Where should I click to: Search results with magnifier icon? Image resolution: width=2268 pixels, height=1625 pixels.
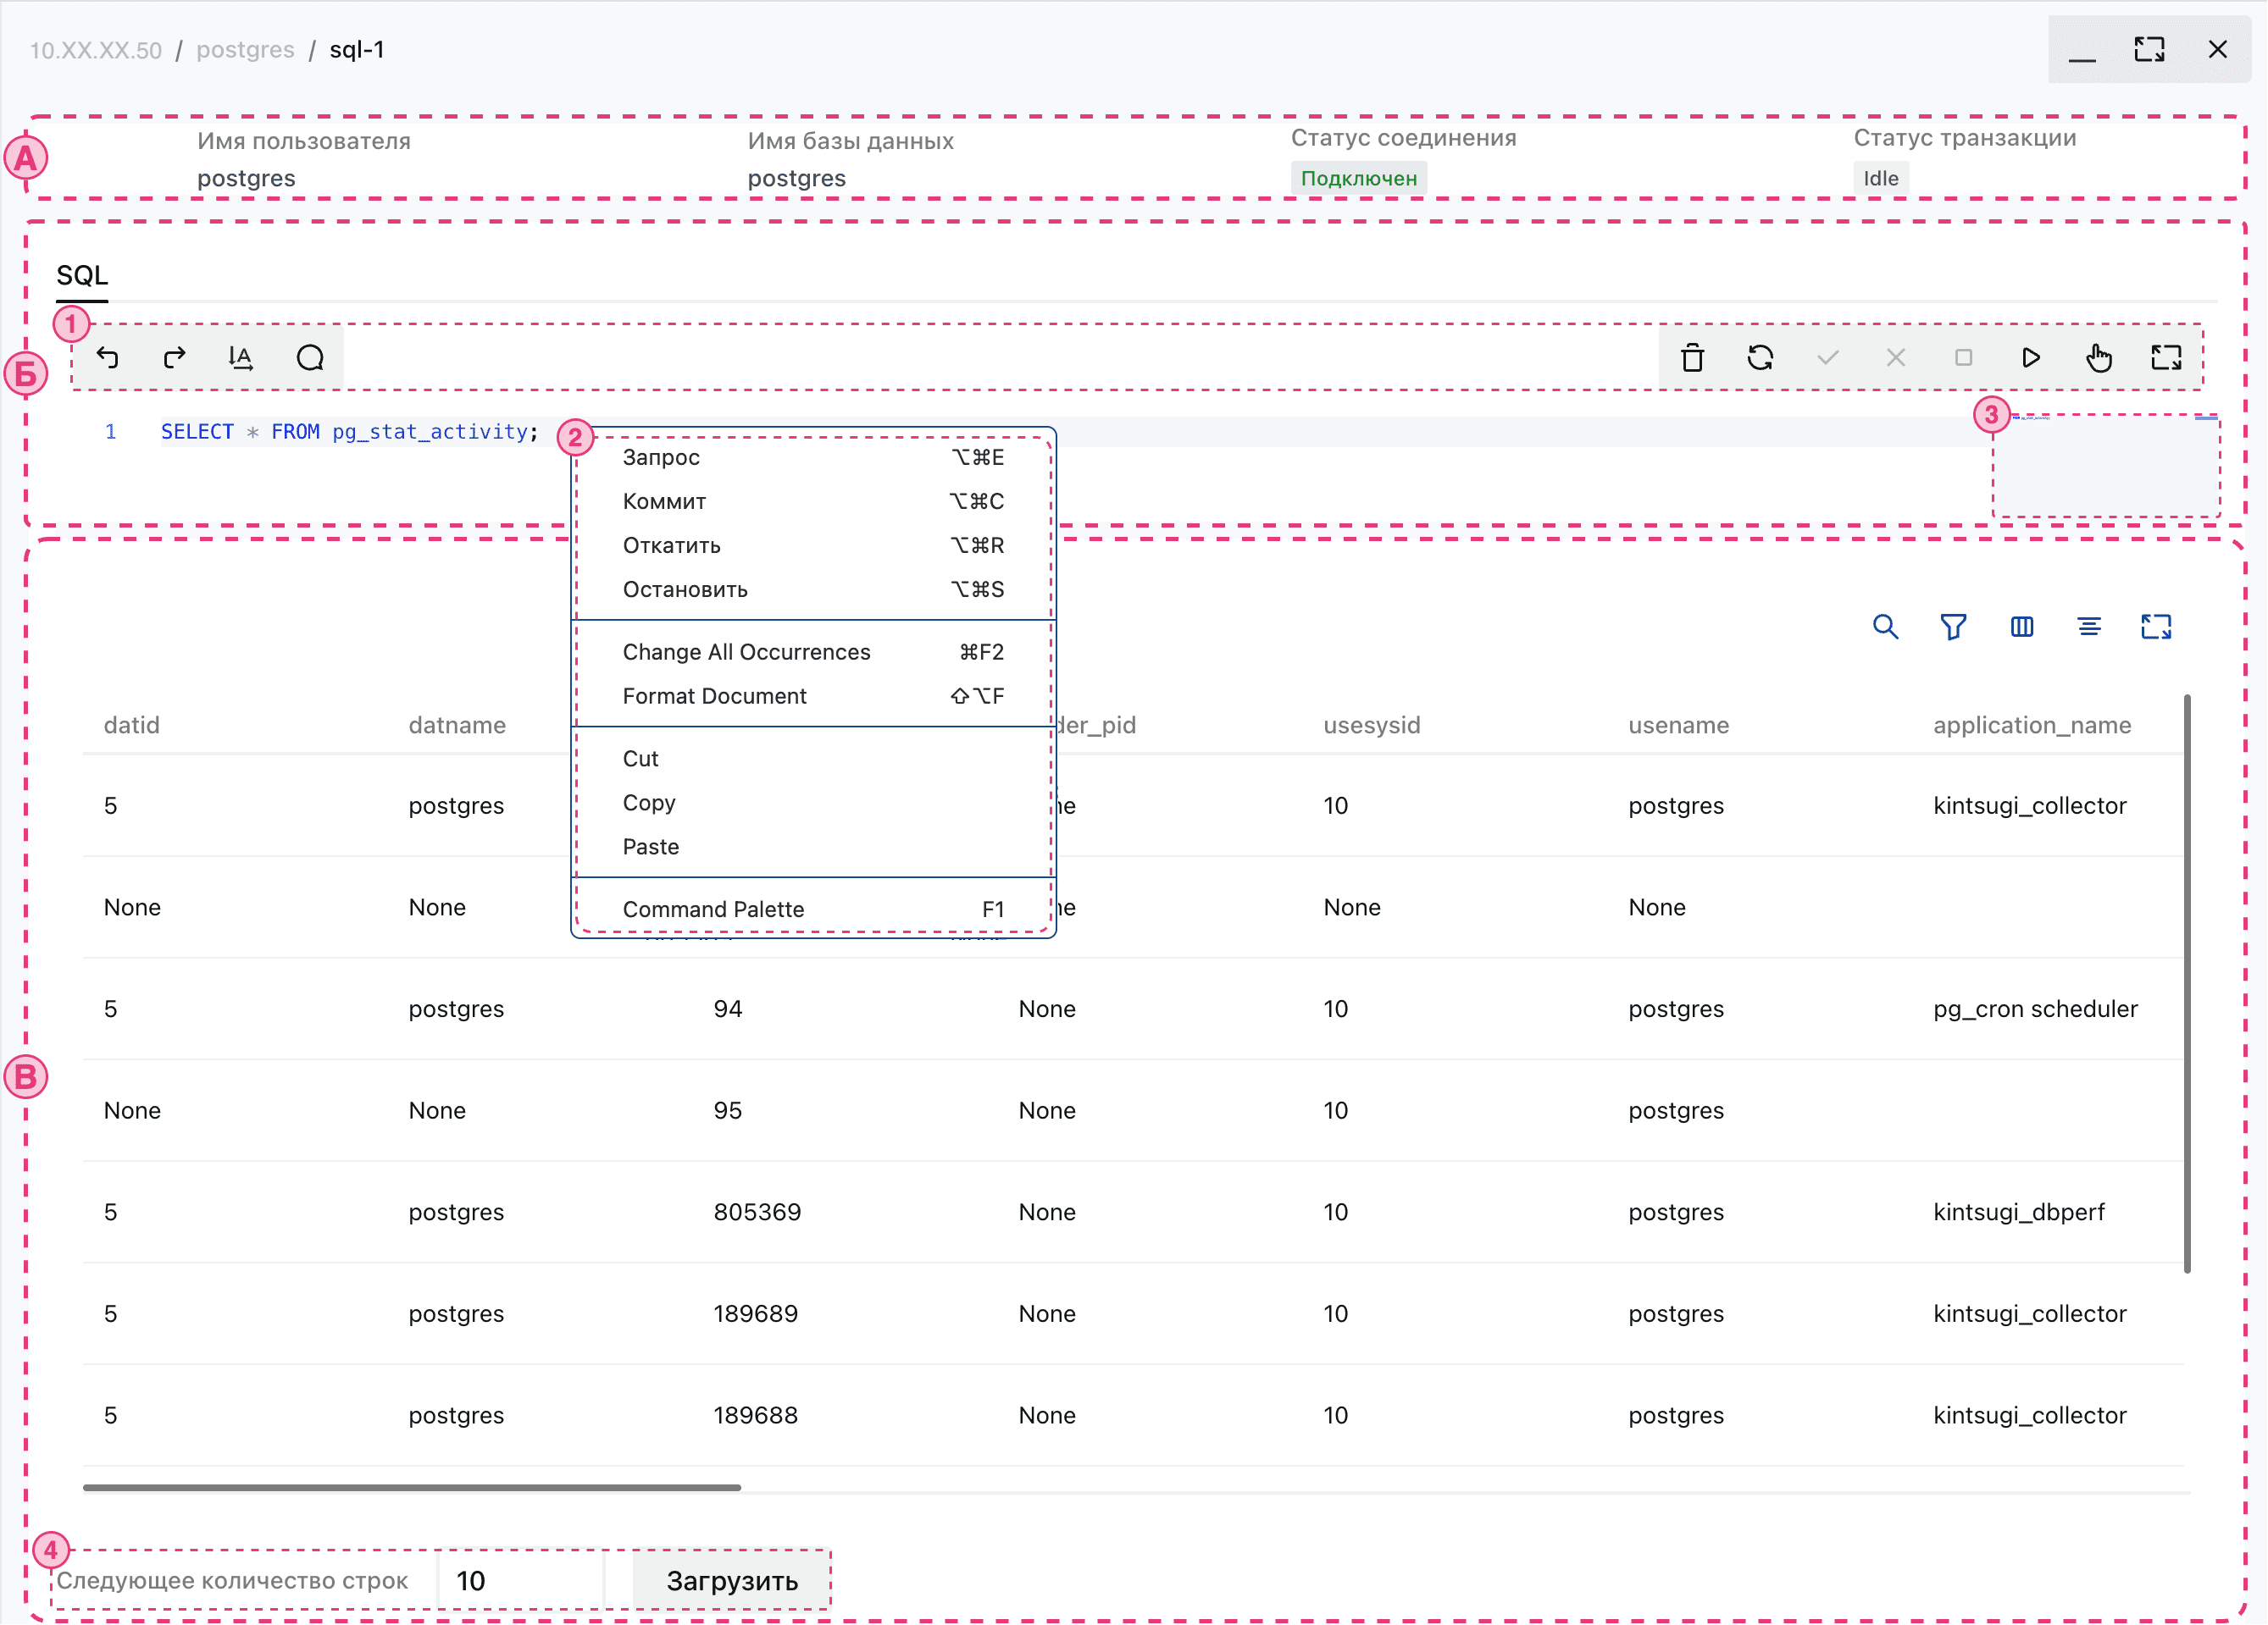point(1885,627)
